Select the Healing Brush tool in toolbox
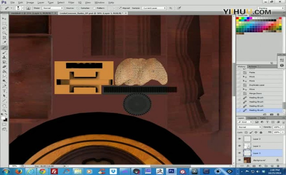The height and width of the screenshot is (175, 286). (4, 48)
